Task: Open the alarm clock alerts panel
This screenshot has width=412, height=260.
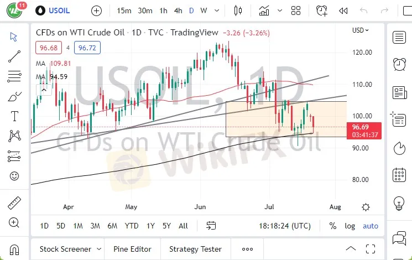Action: tap(399, 64)
